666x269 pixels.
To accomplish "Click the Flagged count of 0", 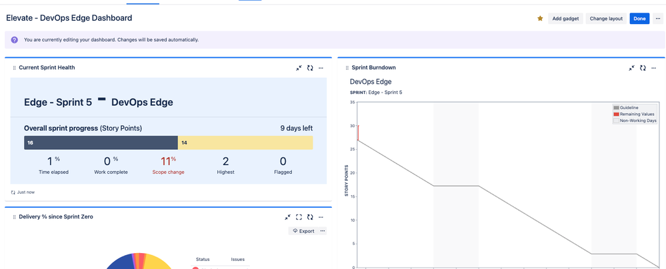I will 283,161.
